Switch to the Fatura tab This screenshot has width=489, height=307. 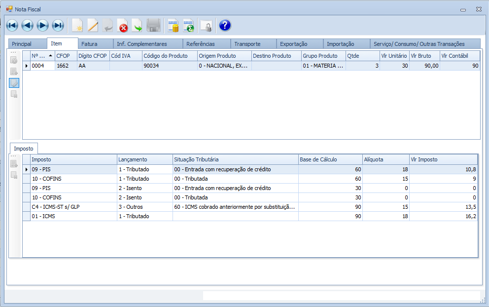[x=89, y=44]
